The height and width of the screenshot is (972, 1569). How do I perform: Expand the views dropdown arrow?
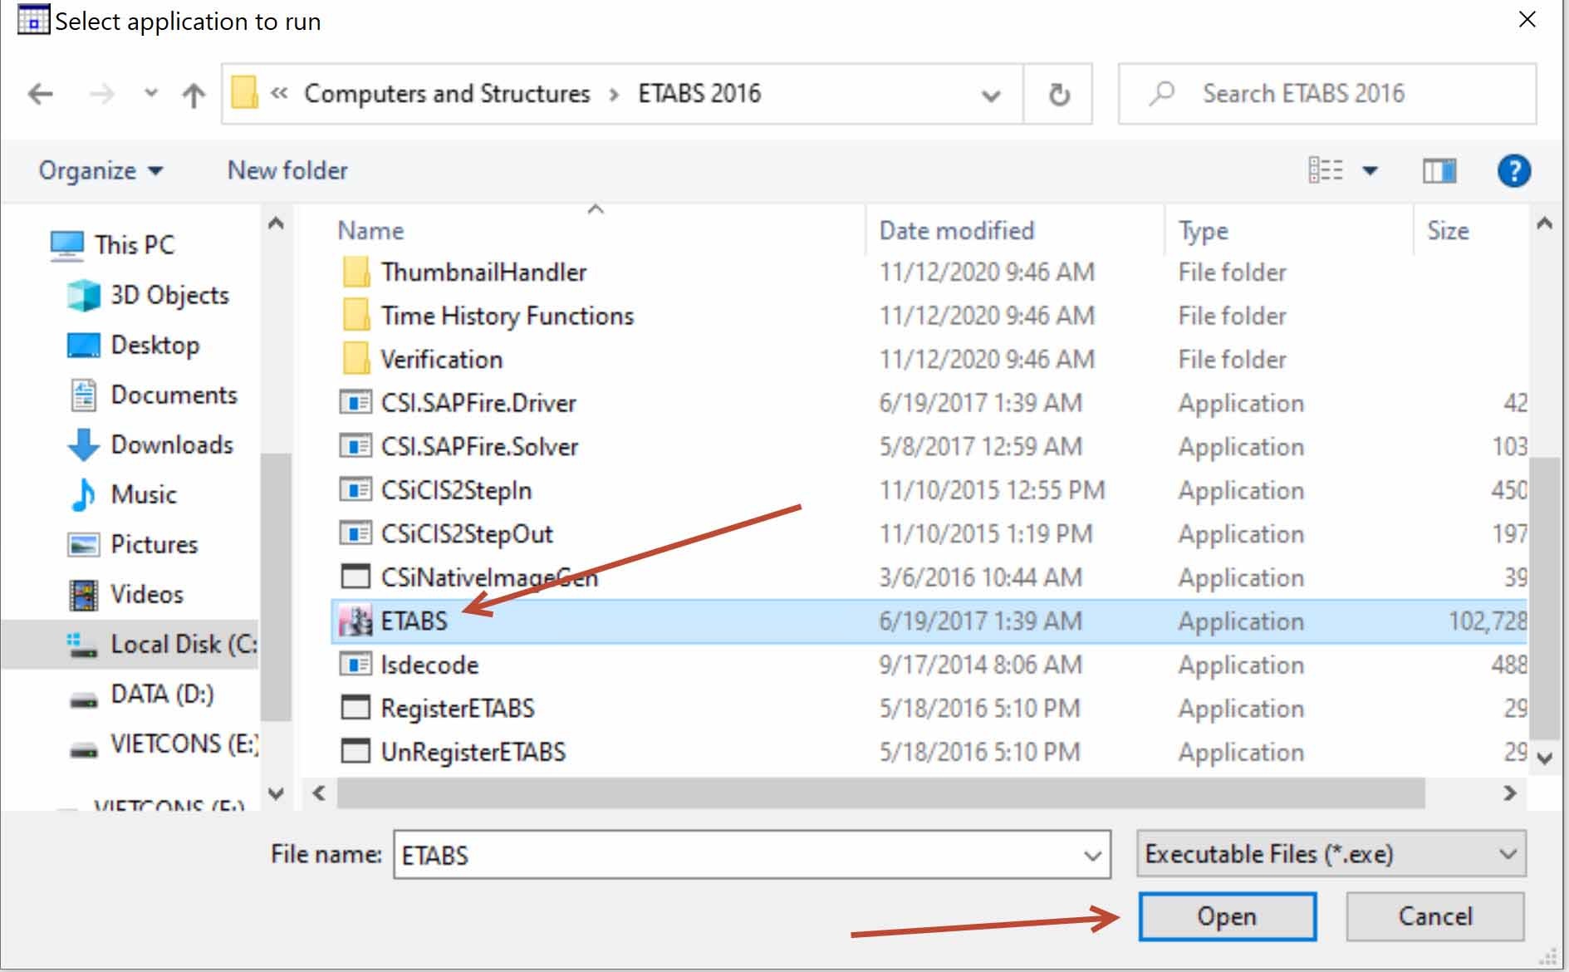tap(1370, 170)
